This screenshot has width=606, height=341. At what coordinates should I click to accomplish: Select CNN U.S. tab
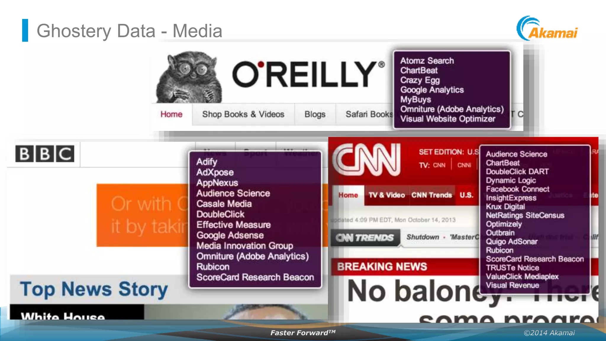[x=466, y=195]
